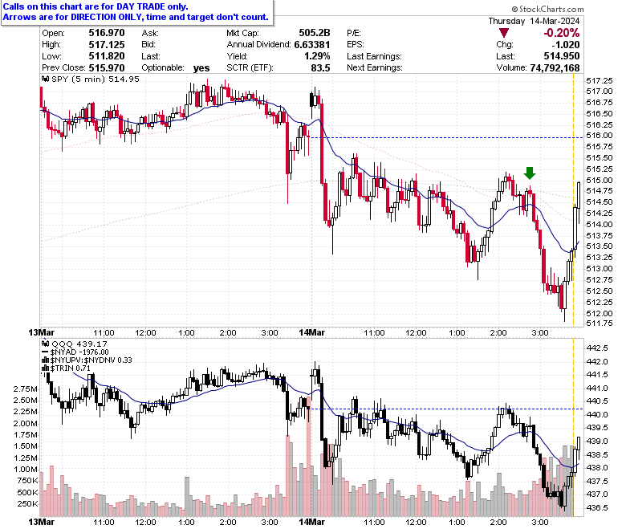The width and height of the screenshot is (626, 529).
Task: Click the 2.75M volume axis label
Action: click(26, 389)
